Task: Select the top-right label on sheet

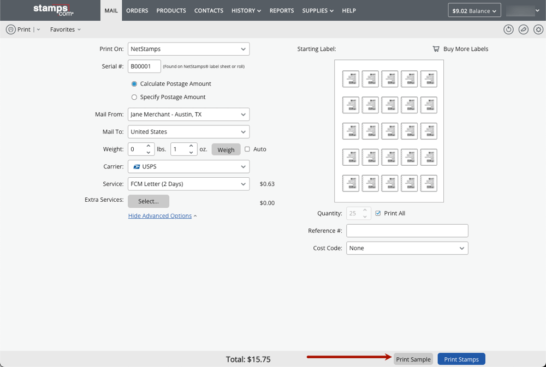Action: click(x=429, y=79)
